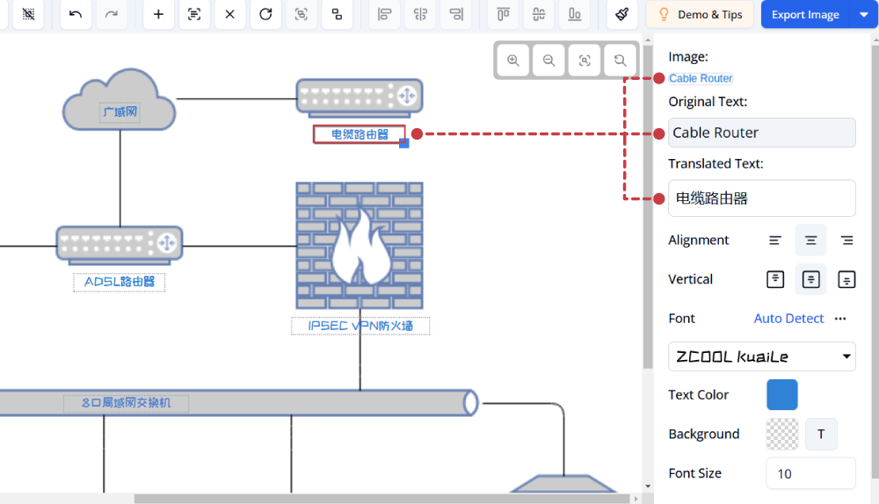Set text alignment to right
The width and height of the screenshot is (879, 504).
click(846, 241)
